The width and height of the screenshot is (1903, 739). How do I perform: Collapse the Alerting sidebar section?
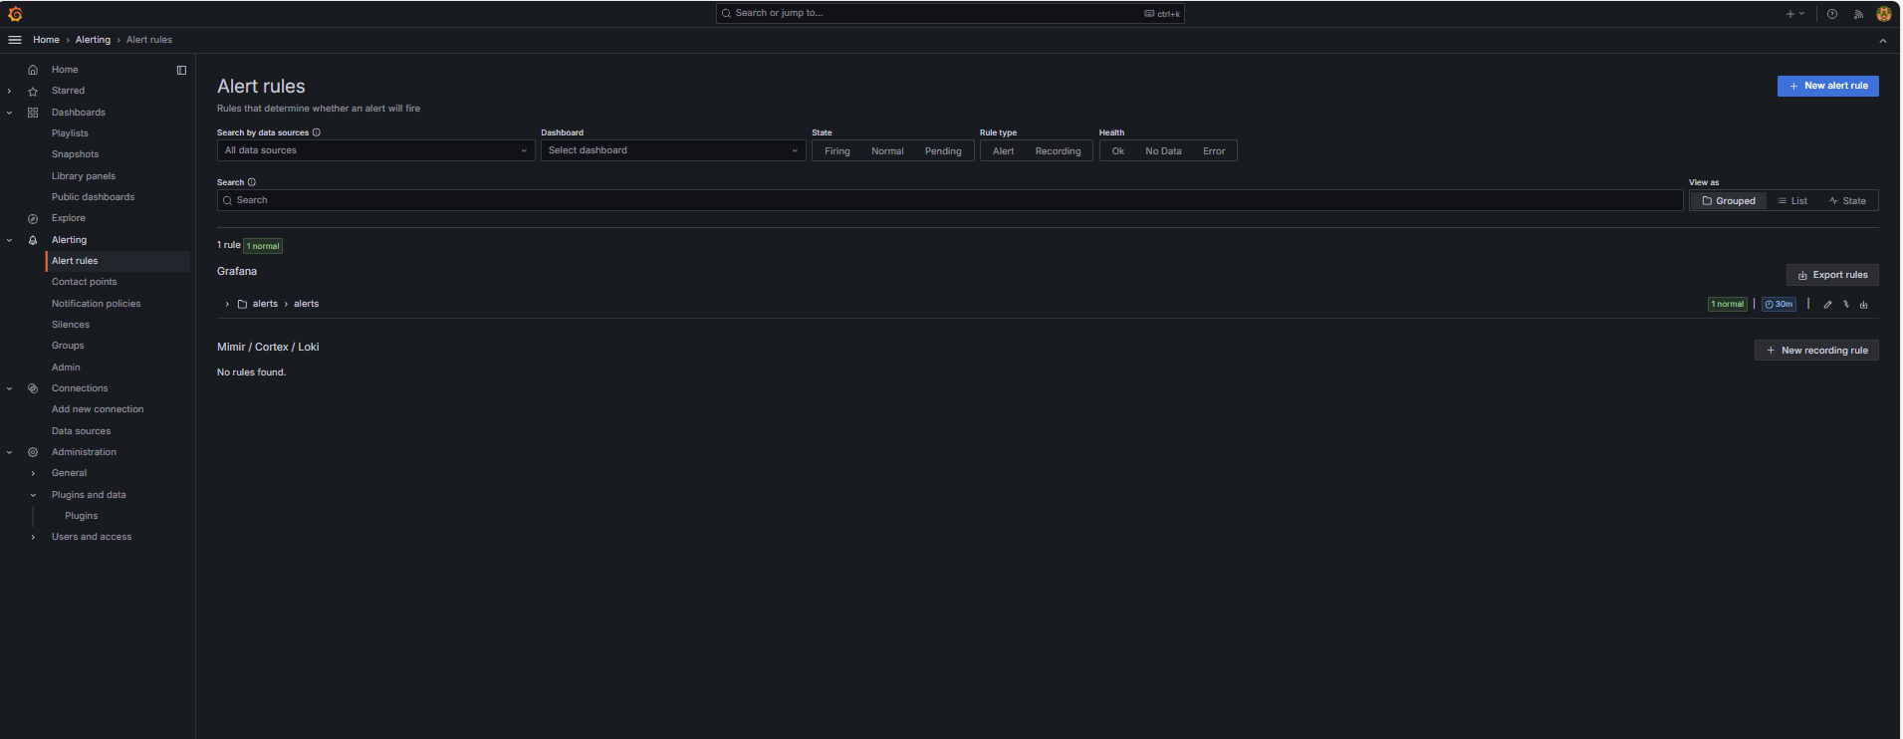10,240
